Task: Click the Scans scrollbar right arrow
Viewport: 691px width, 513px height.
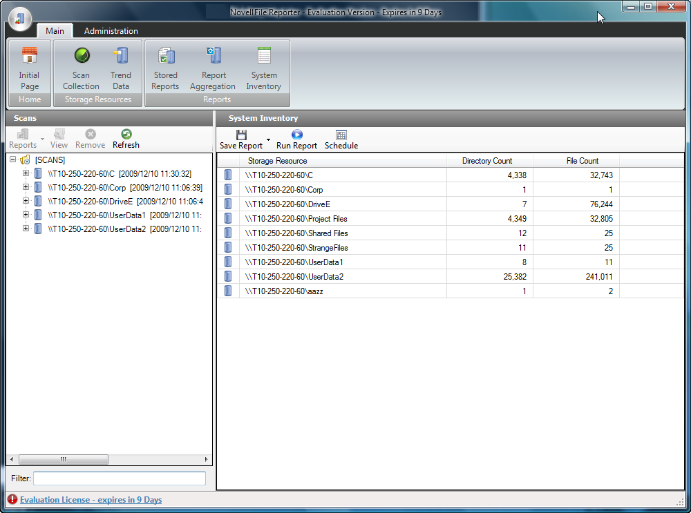Action: coord(206,459)
